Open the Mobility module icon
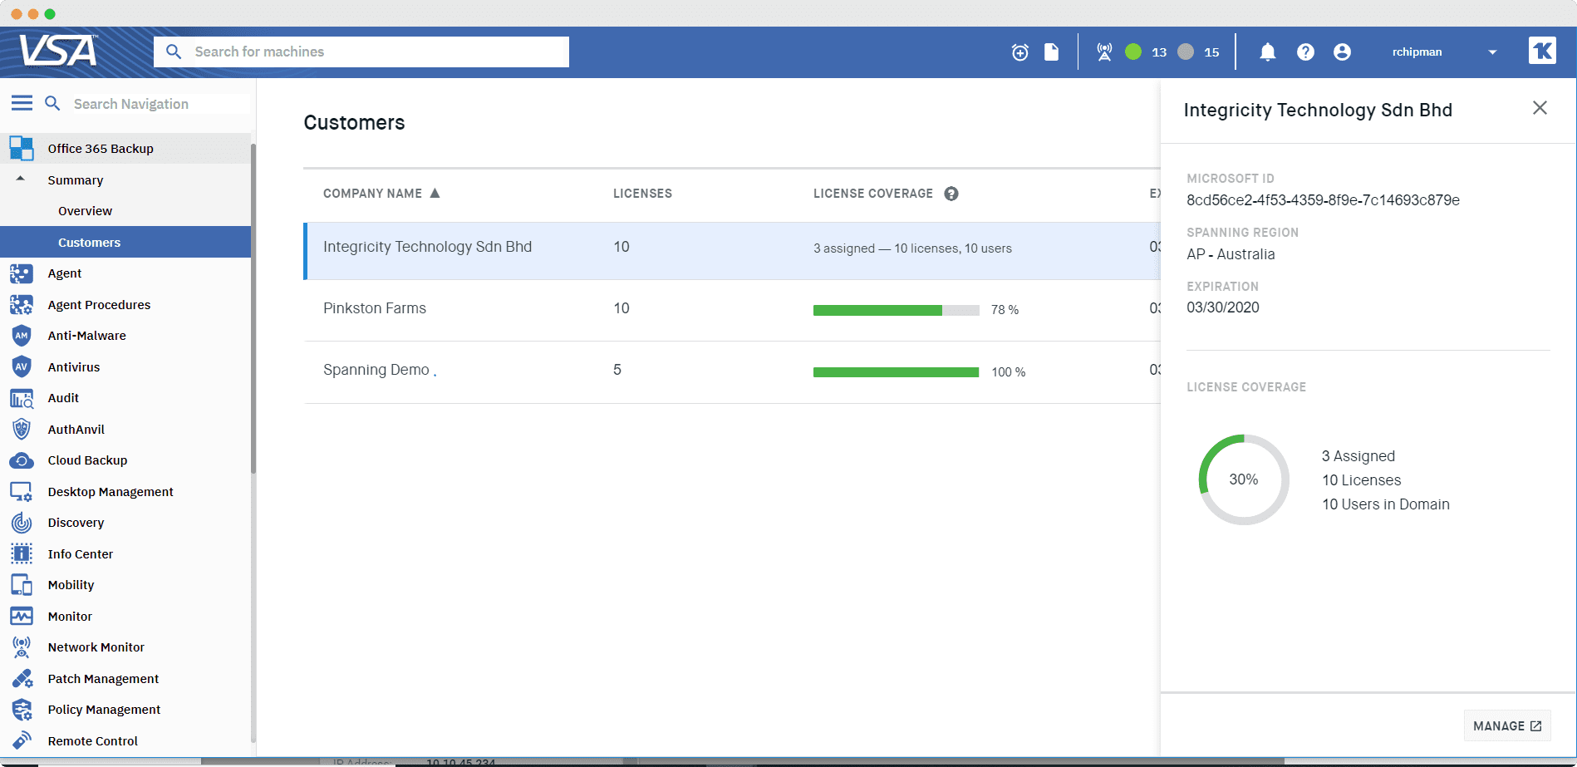The height and width of the screenshot is (767, 1577). [x=22, y=585]
